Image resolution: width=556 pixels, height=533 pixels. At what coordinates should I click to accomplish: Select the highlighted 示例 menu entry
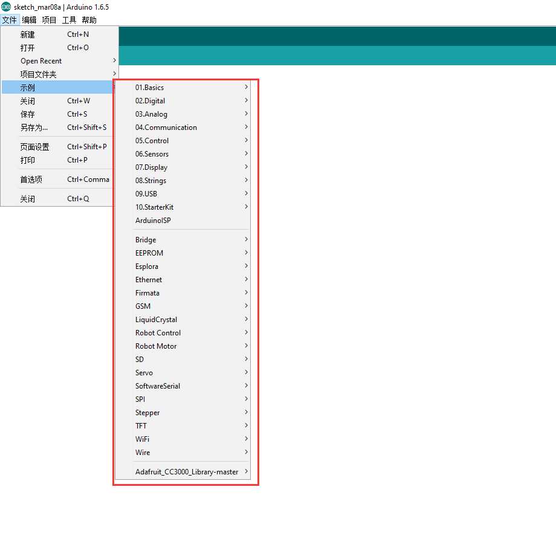[x=58, y=88]
